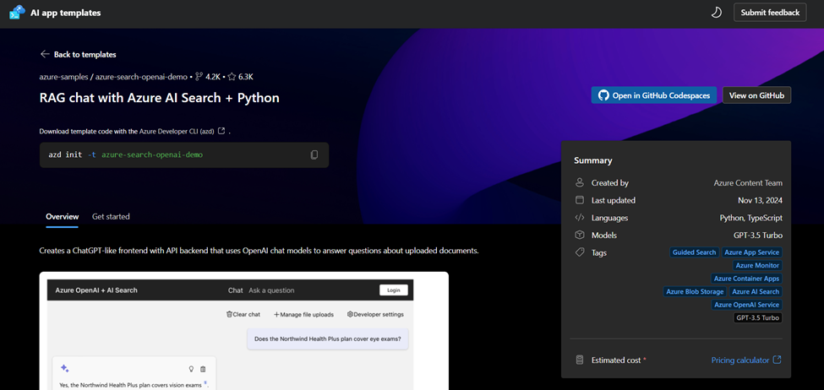Click the Python, TypeScript languages text
The height and width of the screenshot is (390, 824).
(751, 217)
